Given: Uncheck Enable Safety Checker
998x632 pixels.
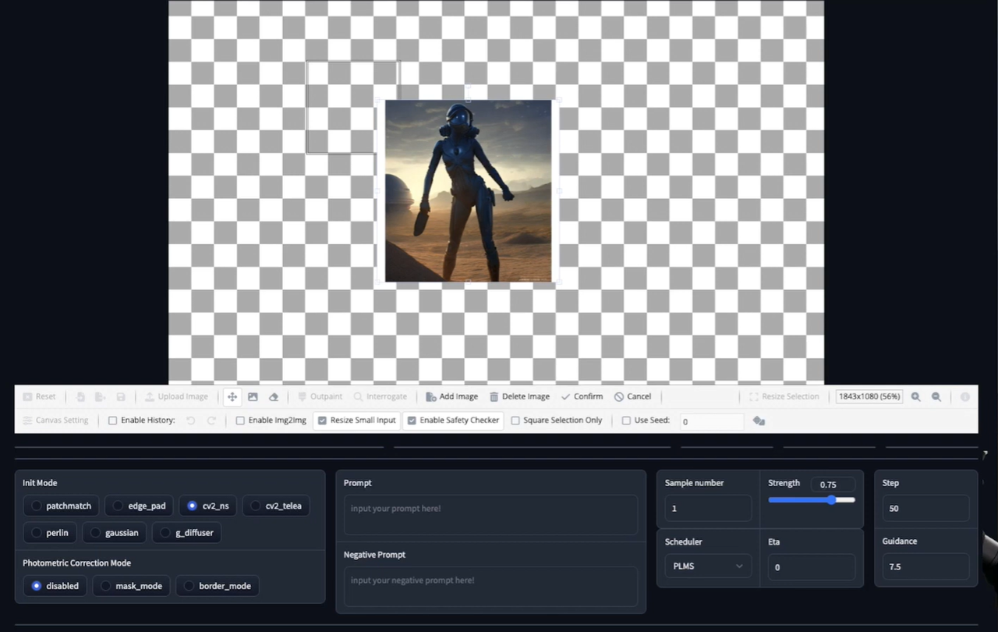Looking at the screenshot, I should click(x=412, y=421).
